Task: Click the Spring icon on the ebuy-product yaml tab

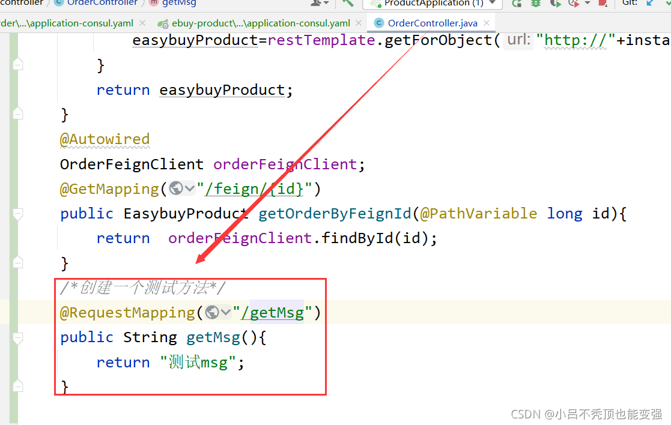Action: pyautogui.click(x=163, y=24)
